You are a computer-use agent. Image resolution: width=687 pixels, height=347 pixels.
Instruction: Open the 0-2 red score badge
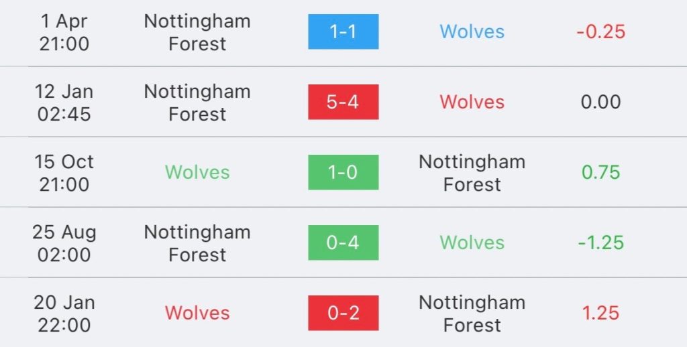click(343, 313)
